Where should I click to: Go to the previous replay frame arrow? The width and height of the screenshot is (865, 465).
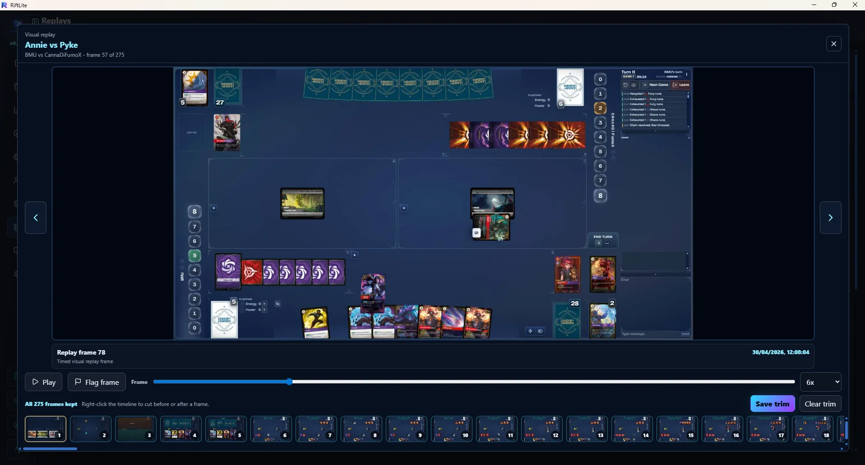36,218
